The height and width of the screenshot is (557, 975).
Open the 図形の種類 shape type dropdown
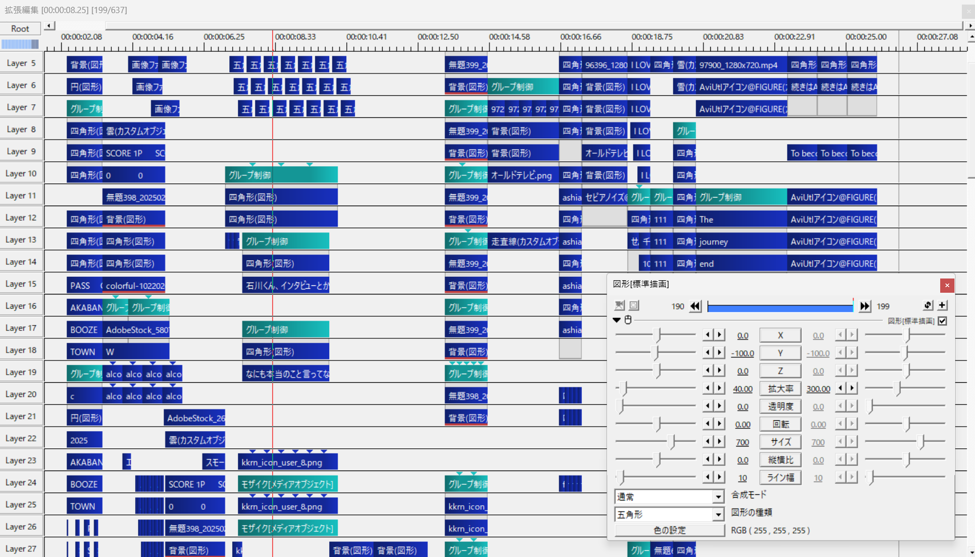pos(718,514)
